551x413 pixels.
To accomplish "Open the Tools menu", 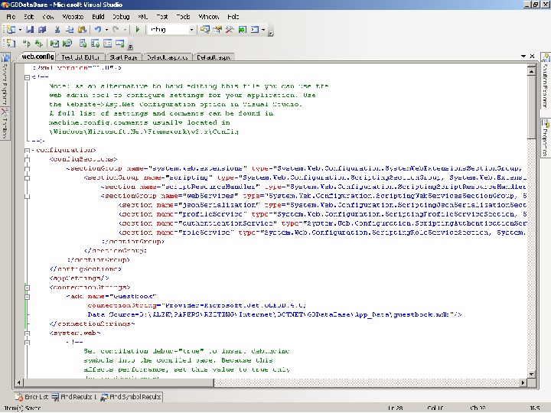I will tap(184, 16).
